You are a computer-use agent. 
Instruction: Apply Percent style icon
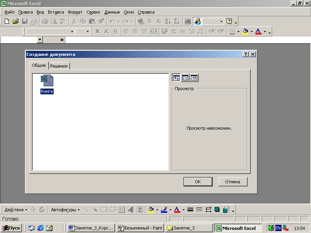[174, 31]
